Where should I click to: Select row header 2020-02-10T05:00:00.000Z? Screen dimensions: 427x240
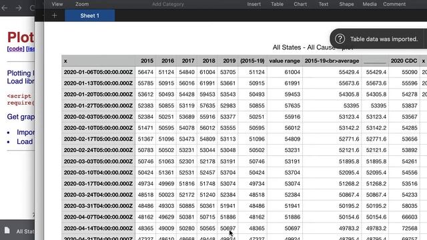coord(98,128)
